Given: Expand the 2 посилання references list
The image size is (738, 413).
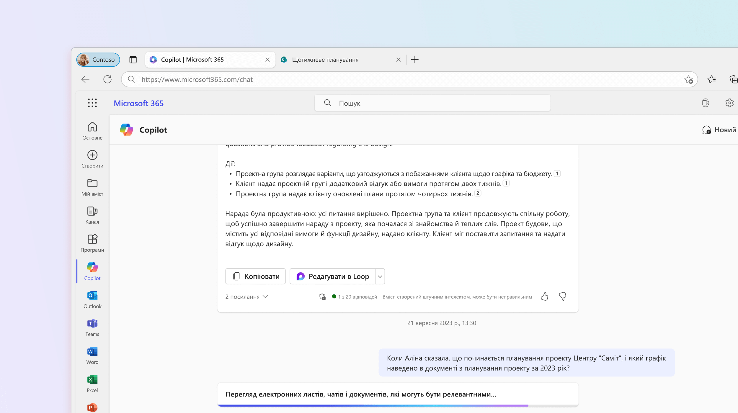Looking at the screenshot, I should point(246,297).
